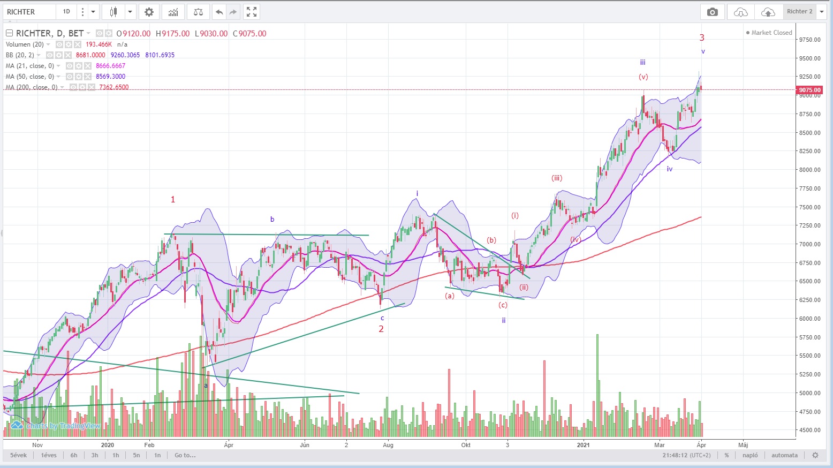The image size is (833, 468).
Task: Toggle auto scale via automata
Action: pyautogui.click(x=784, y=455)
